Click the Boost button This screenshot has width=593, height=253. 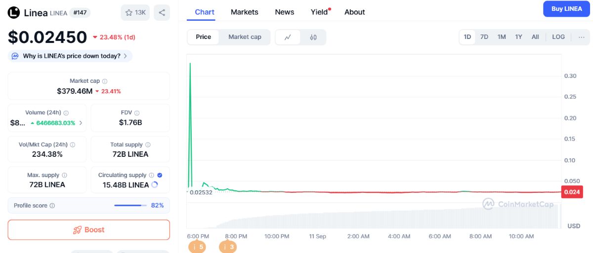coord(89,230)
